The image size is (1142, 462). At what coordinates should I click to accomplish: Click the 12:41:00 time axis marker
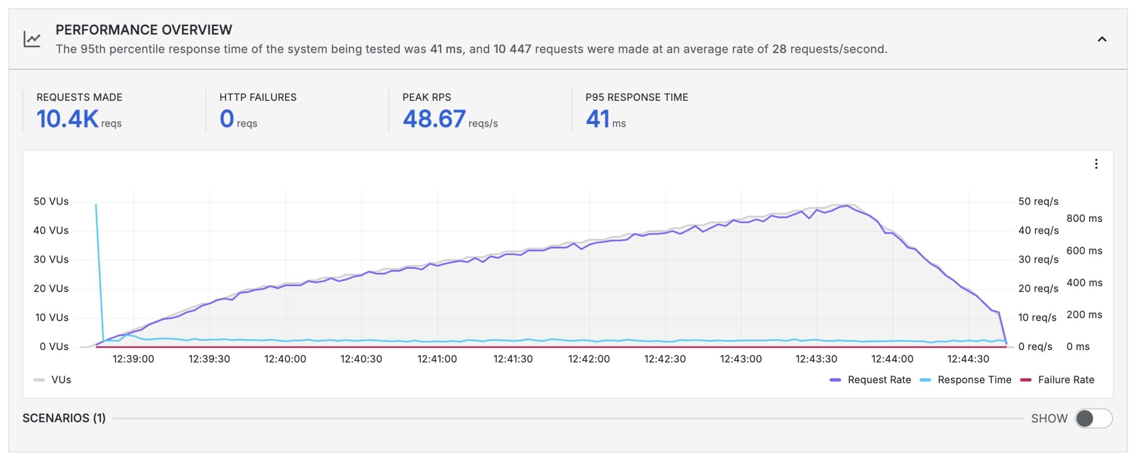(x=437, y=359)
